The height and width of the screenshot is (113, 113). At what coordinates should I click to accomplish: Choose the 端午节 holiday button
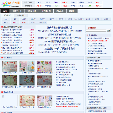pos(88,19)
